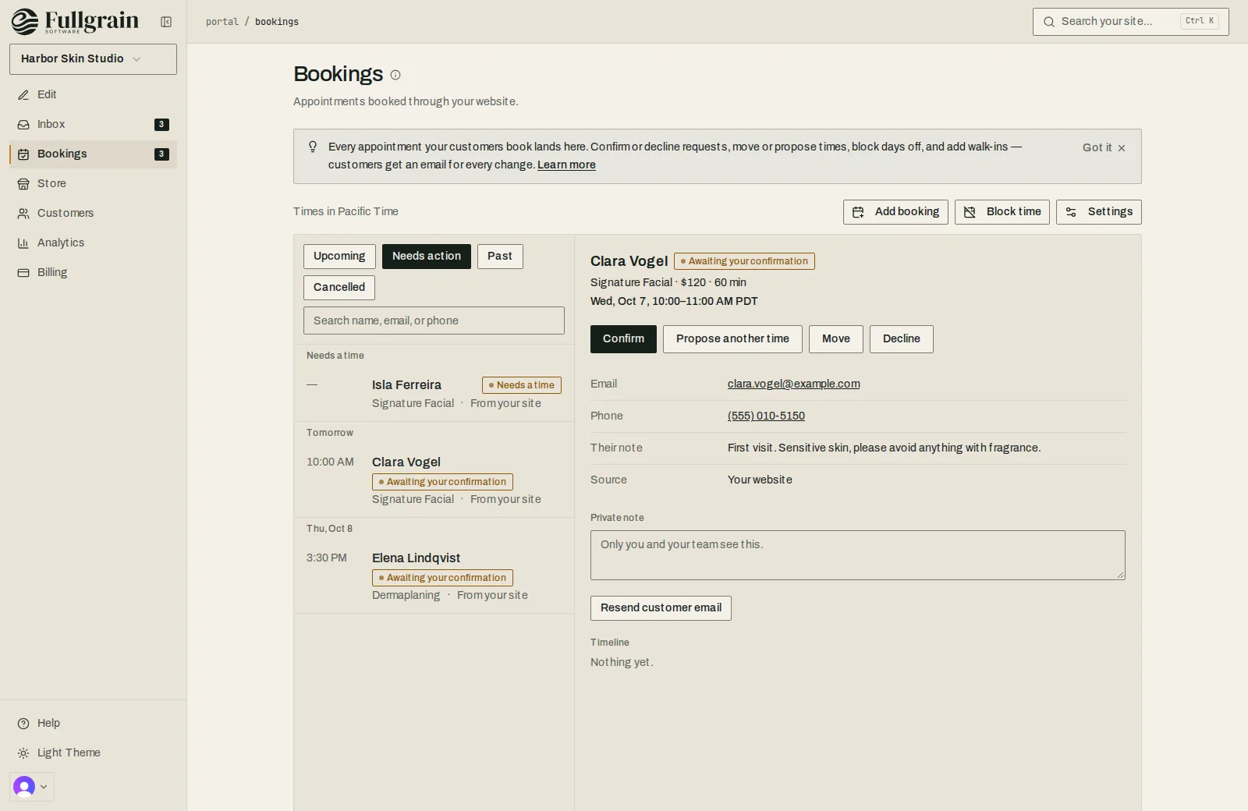The height and width of the screenshot is (811, 1248).
Task: Go to Inbox in the sidebar
Action: click(93, 124)
